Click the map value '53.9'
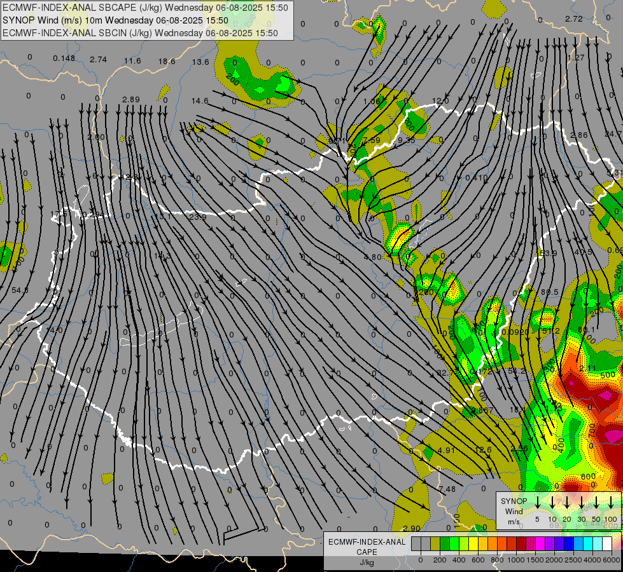623x572 pixels. coord(549,253)
